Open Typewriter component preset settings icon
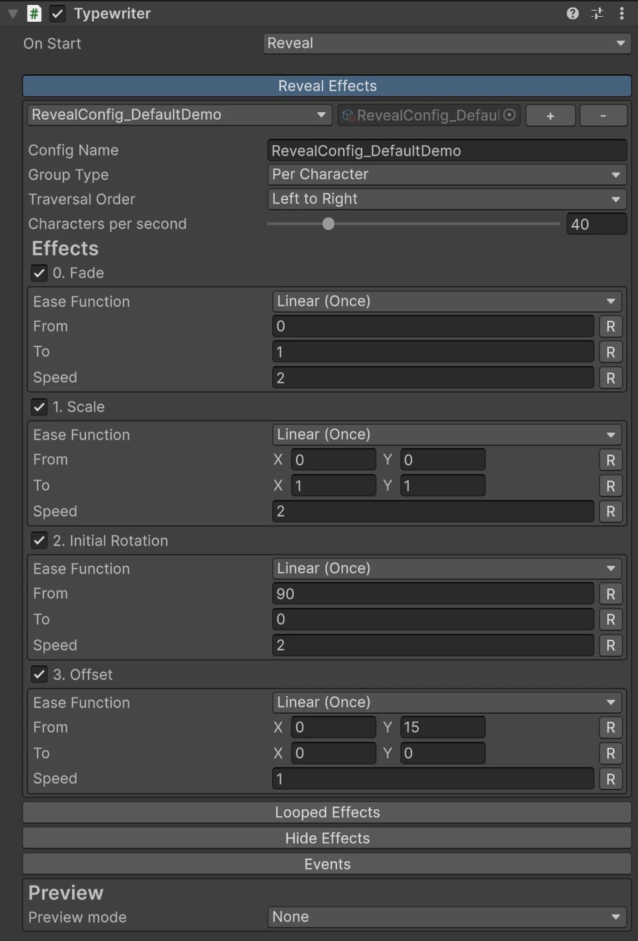Screen dimensions: 638x941 597,13
